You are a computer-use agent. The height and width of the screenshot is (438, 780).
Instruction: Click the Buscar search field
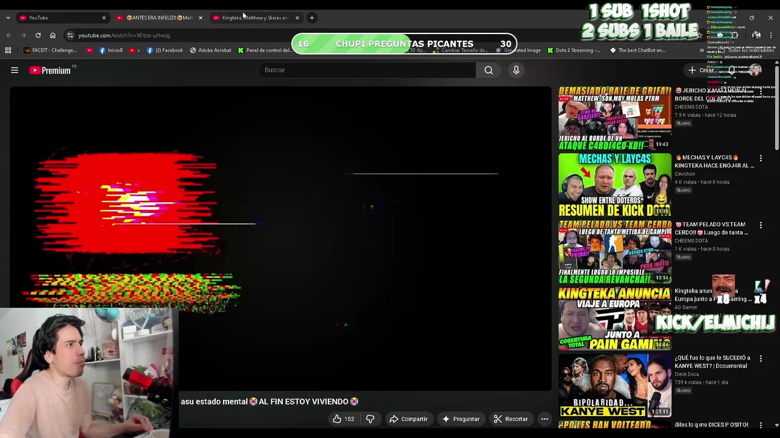[x=367, y=70]
